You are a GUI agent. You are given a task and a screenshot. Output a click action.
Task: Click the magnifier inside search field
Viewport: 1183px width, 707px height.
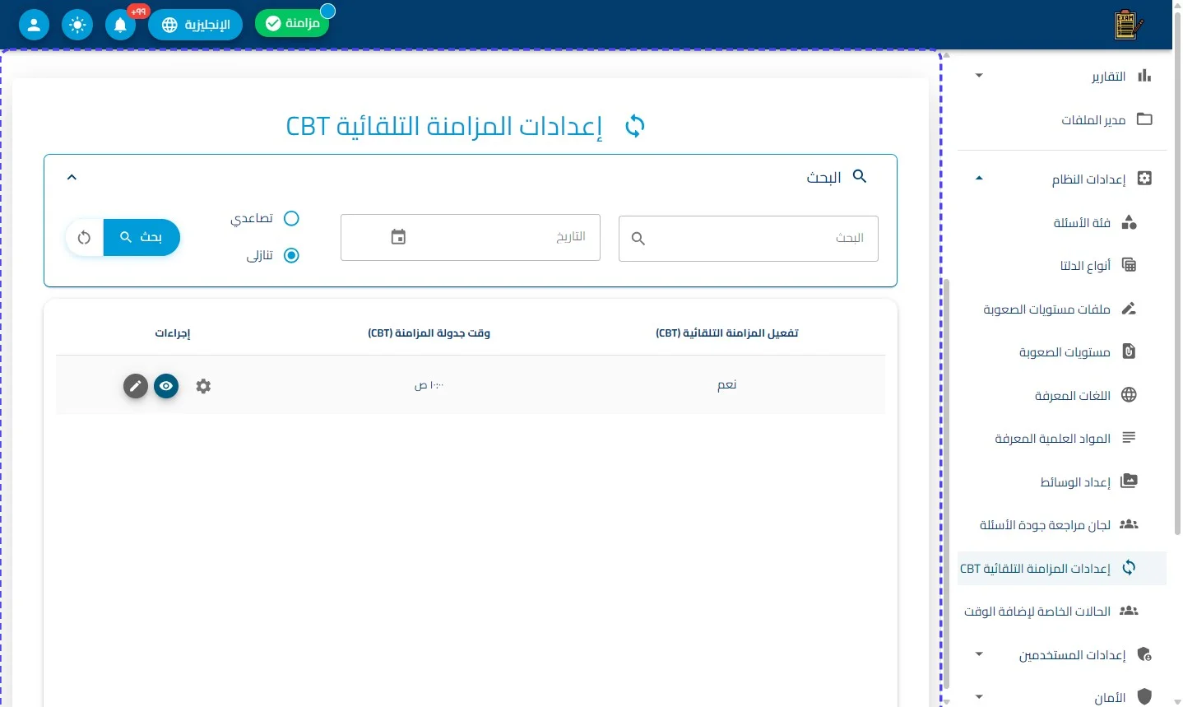point(638,239)
